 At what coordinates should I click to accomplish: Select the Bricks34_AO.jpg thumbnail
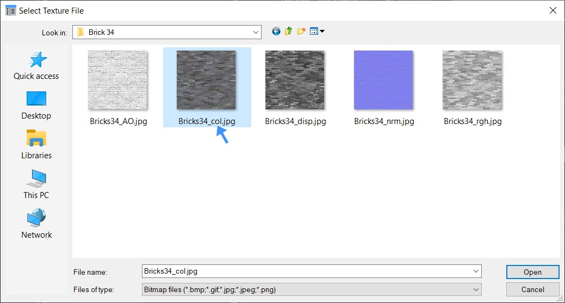tap(117, 80)
